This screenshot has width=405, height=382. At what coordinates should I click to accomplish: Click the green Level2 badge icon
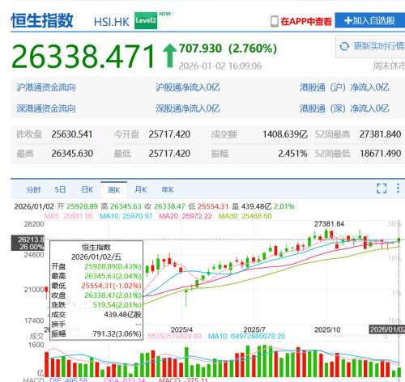click(146, 20)
